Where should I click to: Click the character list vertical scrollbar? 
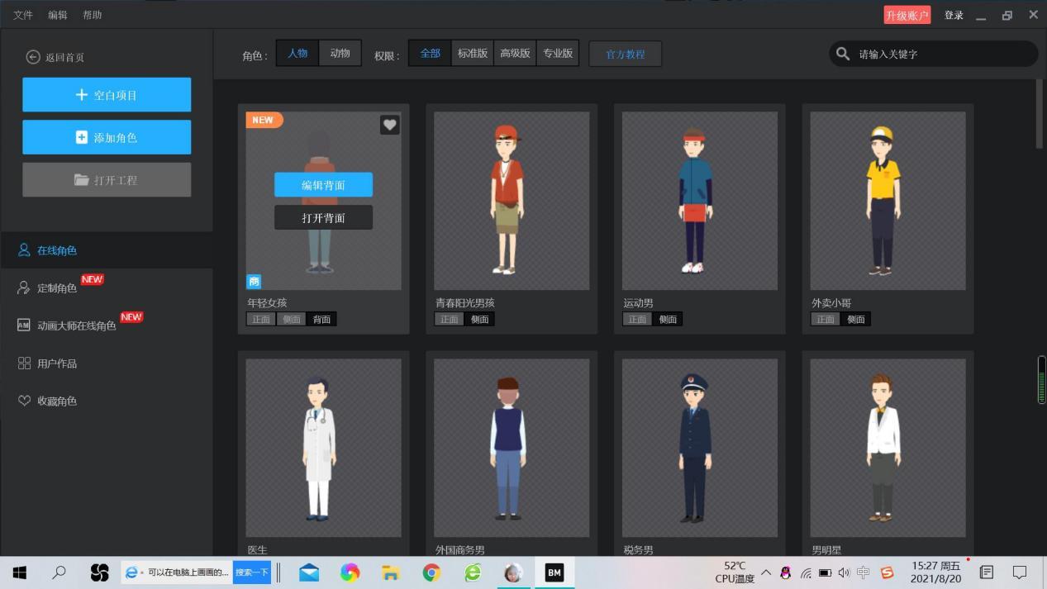[1040, 114]
